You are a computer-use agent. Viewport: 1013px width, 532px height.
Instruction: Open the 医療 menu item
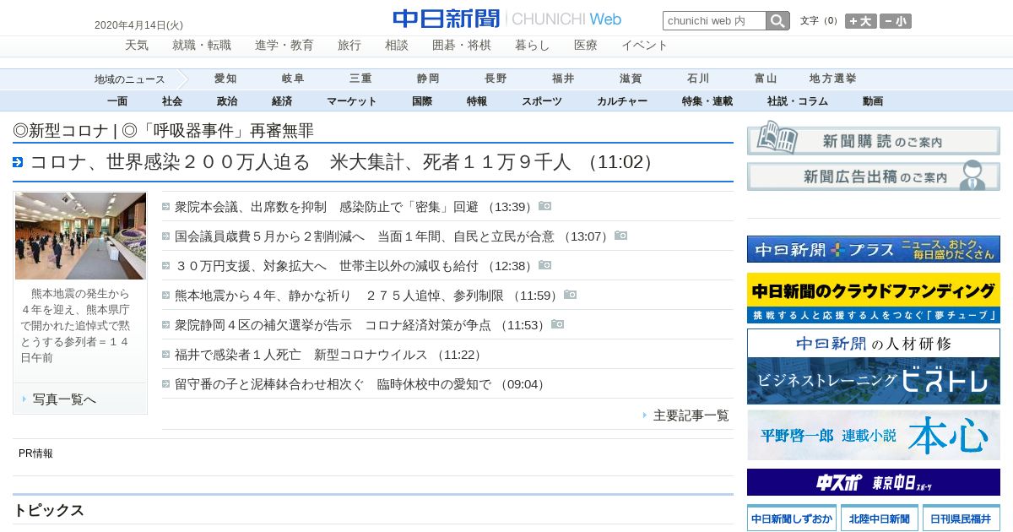click(x=586, y=46)
